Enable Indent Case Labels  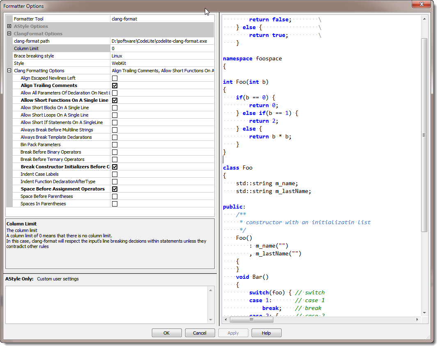(115, 174)
